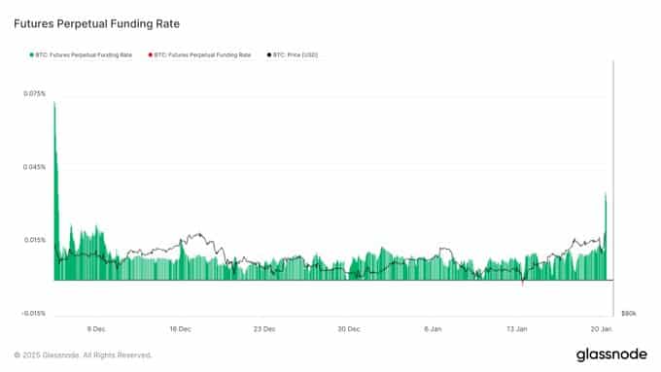The image size is (661, 372).
Task: Toggle the BTC: Price [USD] legend entry
Action: pyautogui.click(x=293, y=54)
